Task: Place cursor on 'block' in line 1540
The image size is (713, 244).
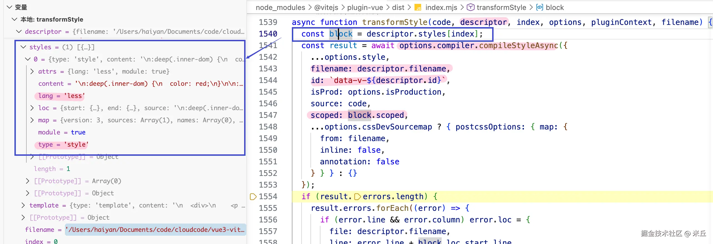Action: [341, 34]
